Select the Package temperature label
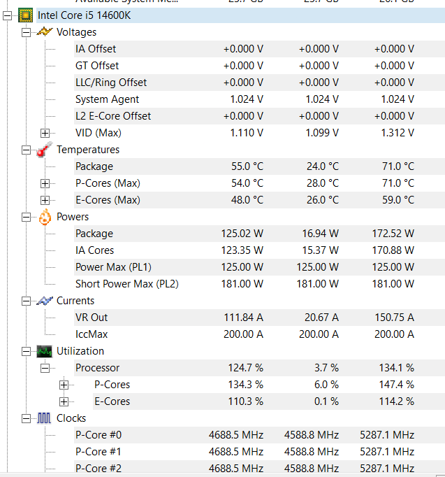 pos(94,166)
